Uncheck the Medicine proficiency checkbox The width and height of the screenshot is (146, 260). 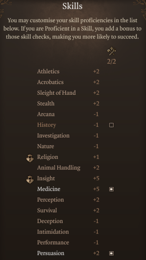click(x=112, y=189)
